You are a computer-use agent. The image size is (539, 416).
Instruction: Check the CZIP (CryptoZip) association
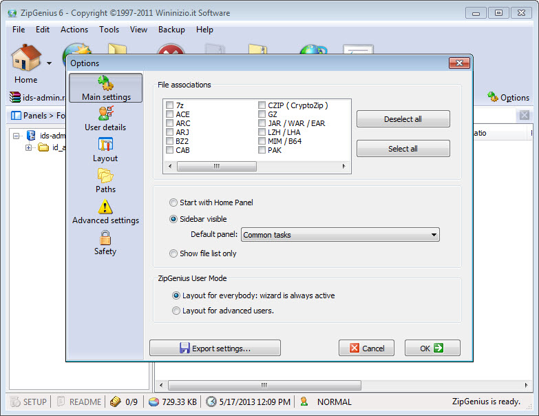pos(262,105)
